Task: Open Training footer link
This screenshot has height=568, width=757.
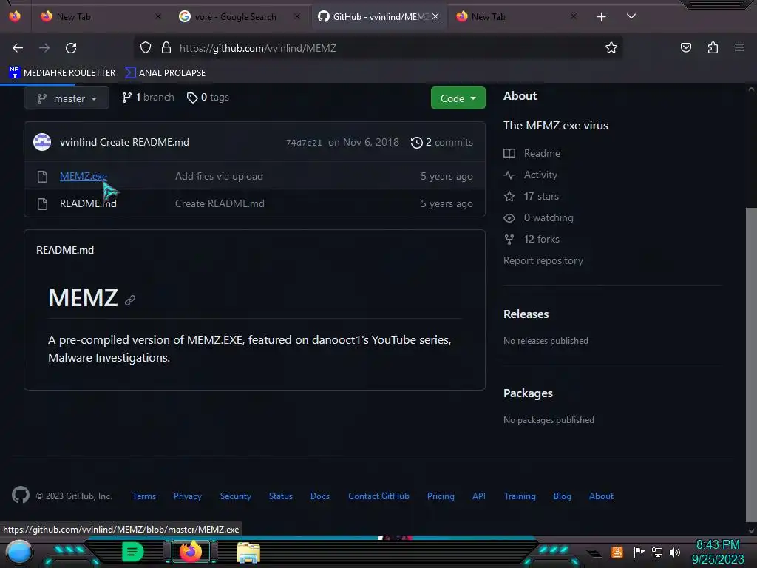Action: click(520, 496)
